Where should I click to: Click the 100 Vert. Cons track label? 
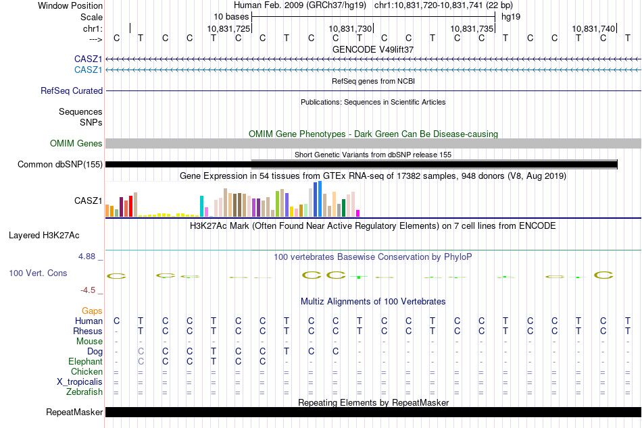[x=39, y=273]
